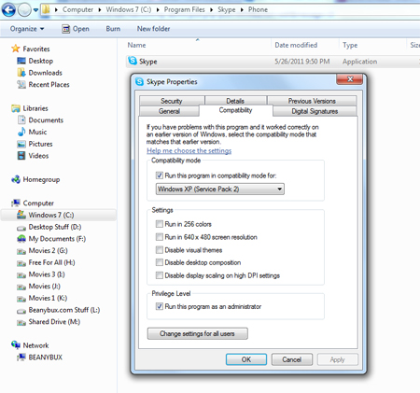Switch to the Digital Signatures tab

tap(315, 111)
